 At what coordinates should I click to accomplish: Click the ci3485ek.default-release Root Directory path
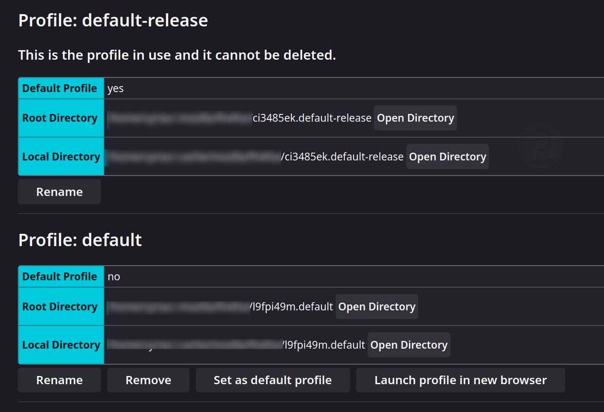(239, 118)
